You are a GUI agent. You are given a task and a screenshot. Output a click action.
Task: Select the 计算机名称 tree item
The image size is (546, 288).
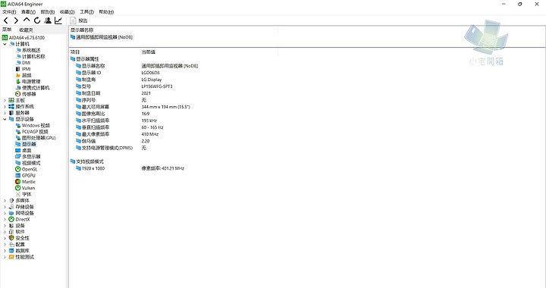click(33, 56)
